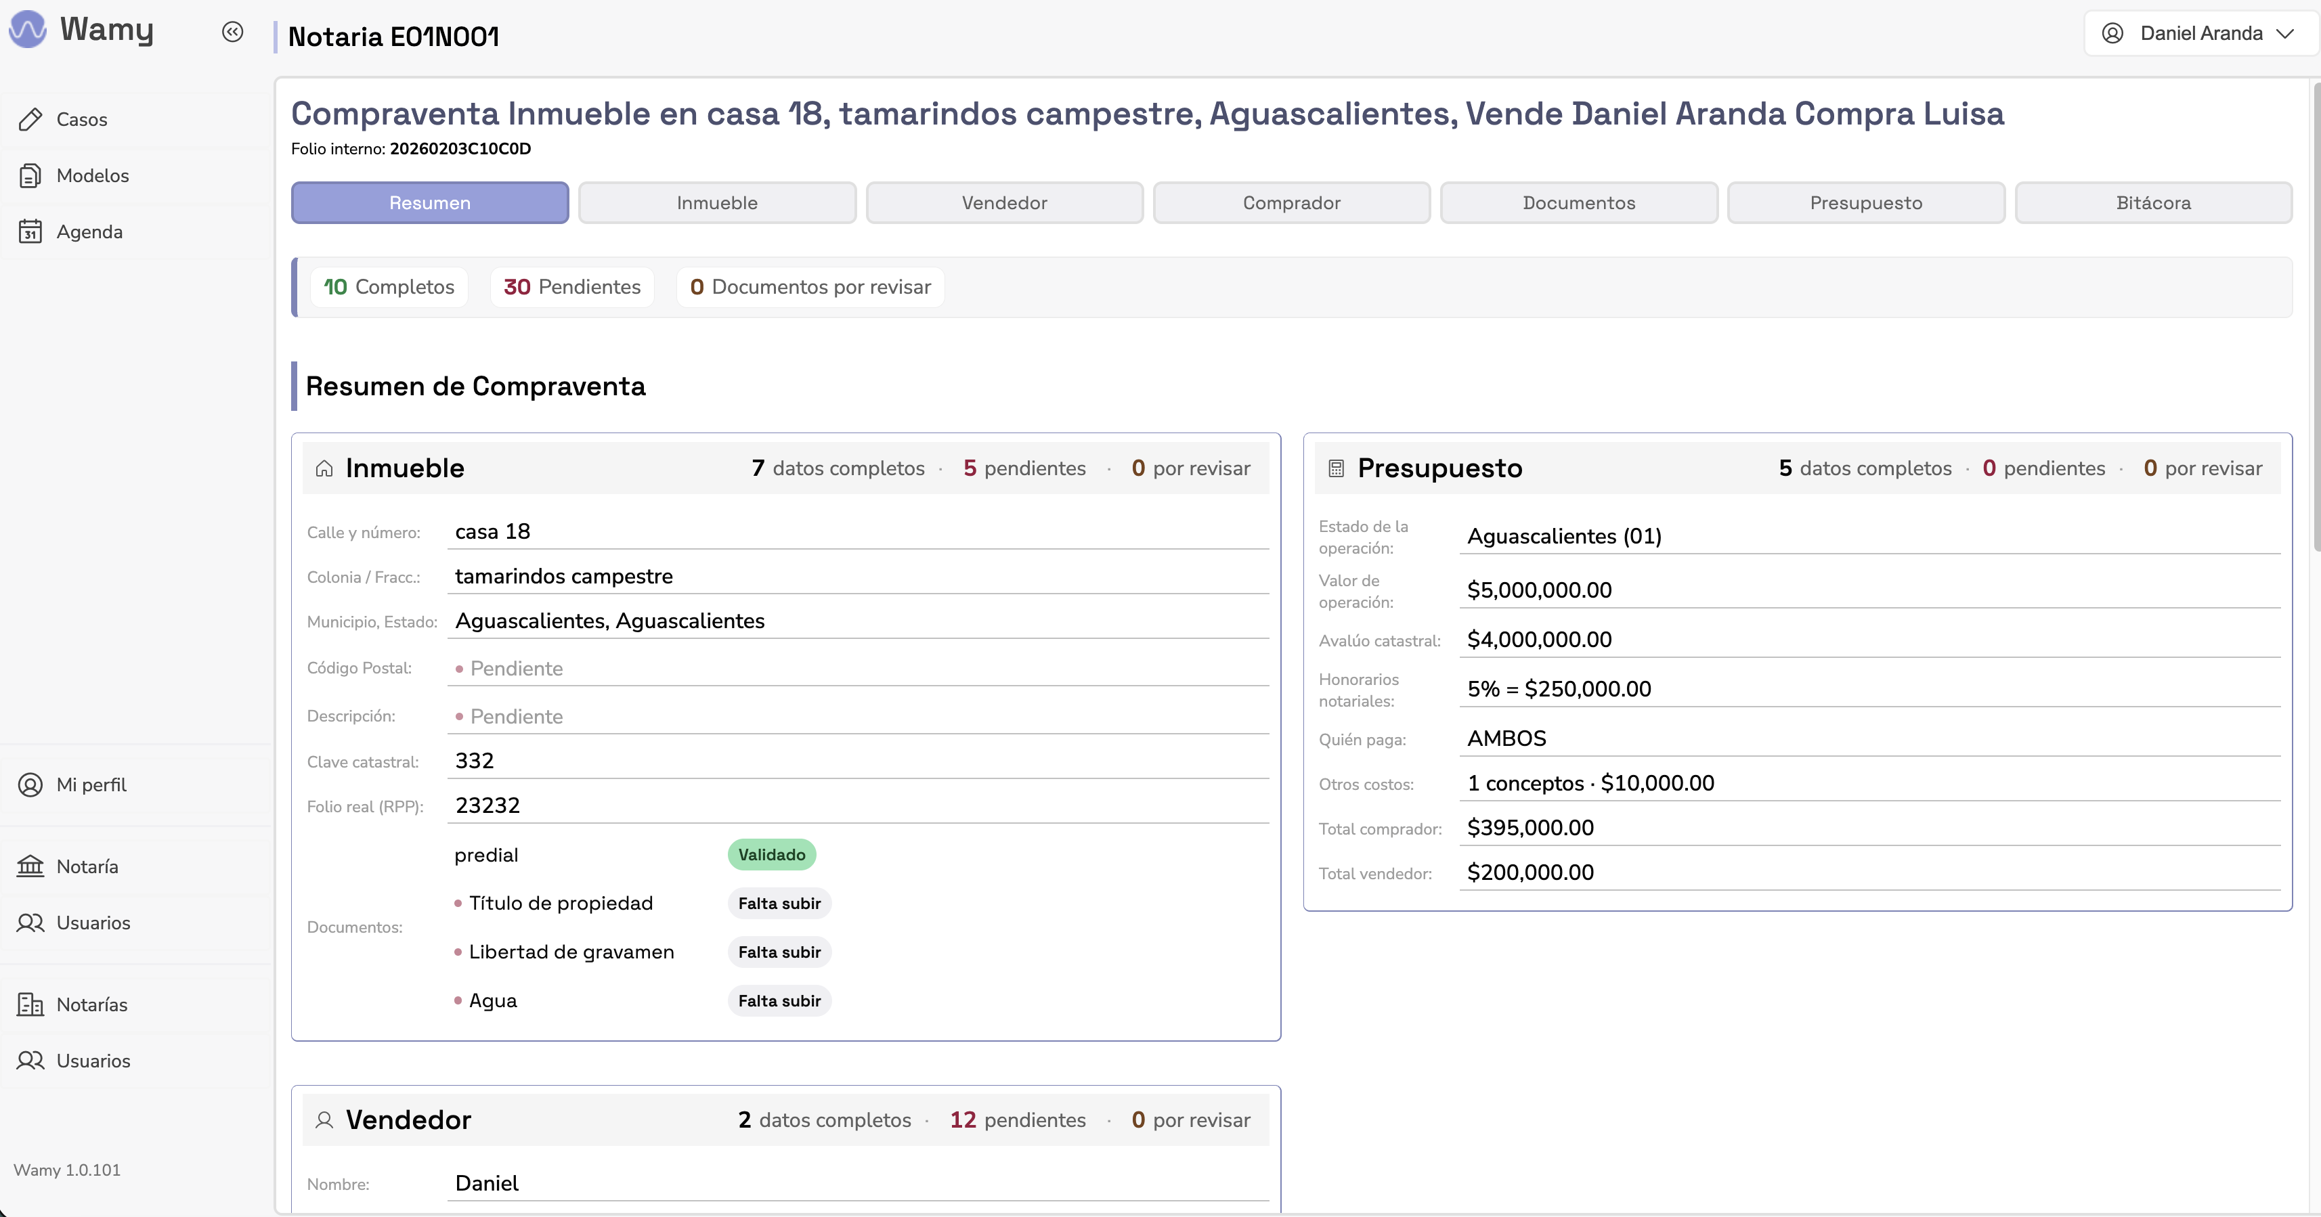Switch to the Comprador tab
The height and width of the screenshot is (1217, 2321).
(1291, 202)
